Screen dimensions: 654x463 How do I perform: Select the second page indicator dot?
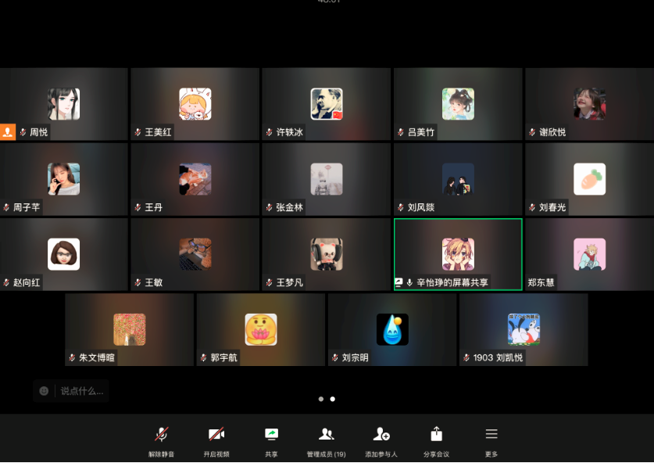(333, 399)
